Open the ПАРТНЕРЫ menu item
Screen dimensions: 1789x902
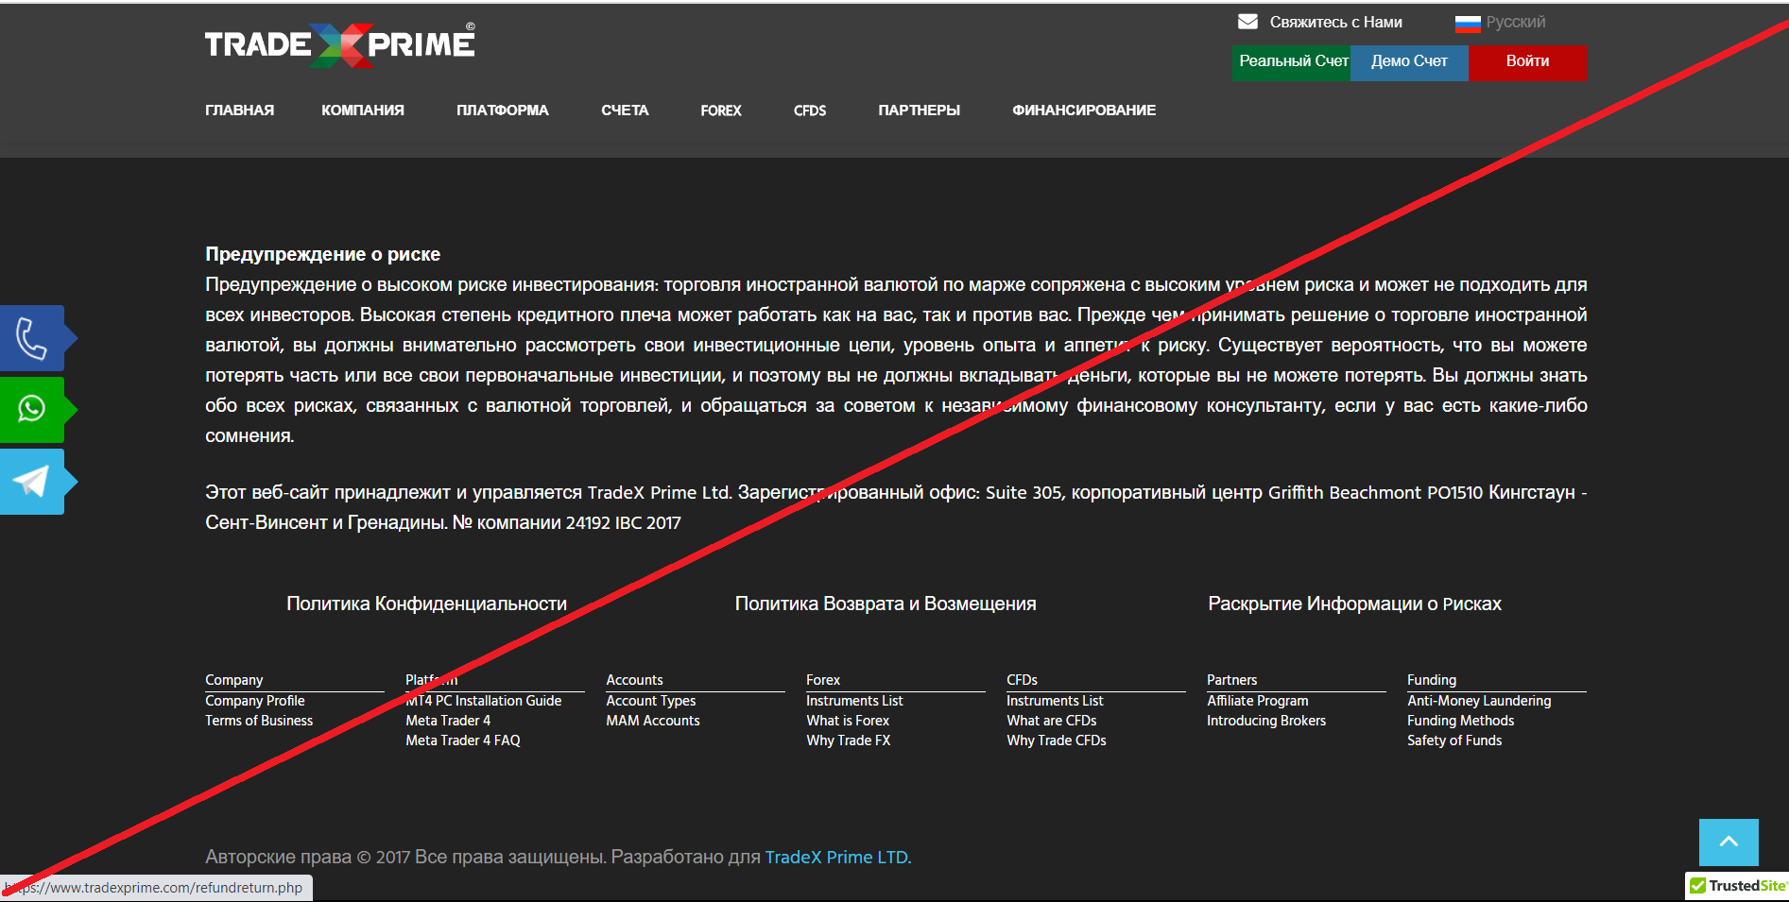(920, 111)
